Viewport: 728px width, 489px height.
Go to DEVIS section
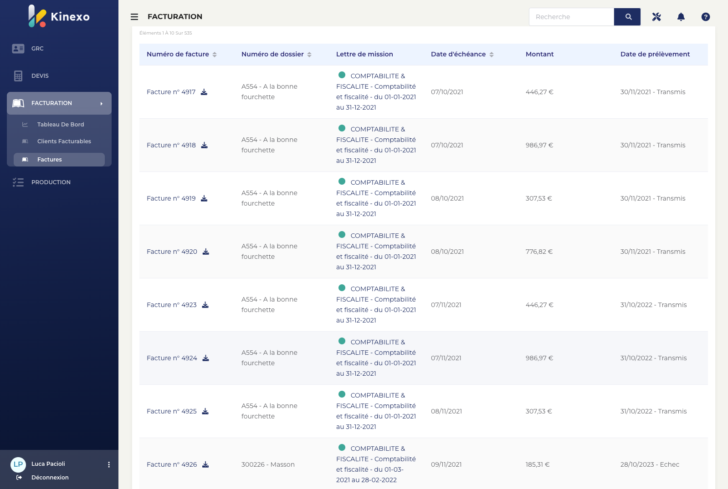click(x=40, y=76)
